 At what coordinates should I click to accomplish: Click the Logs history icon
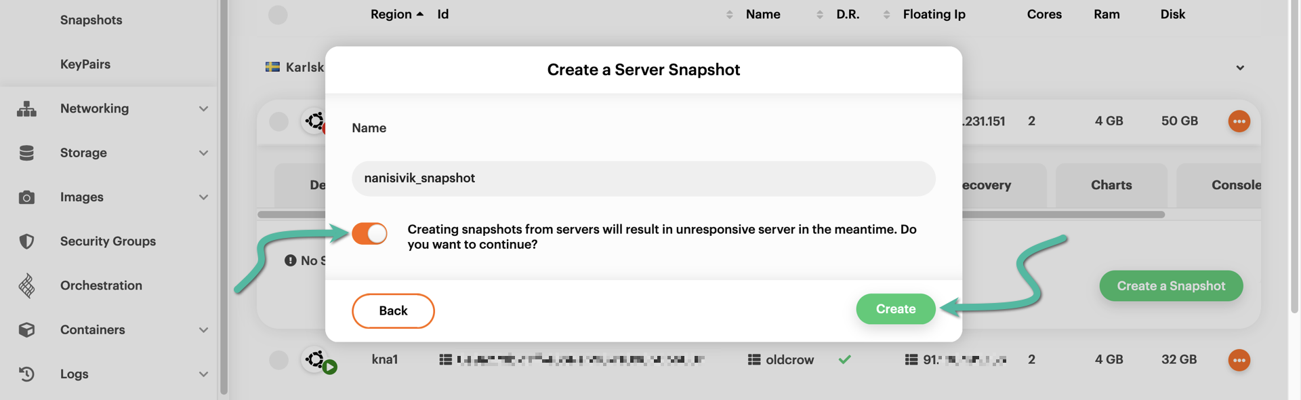click(26, 374)
